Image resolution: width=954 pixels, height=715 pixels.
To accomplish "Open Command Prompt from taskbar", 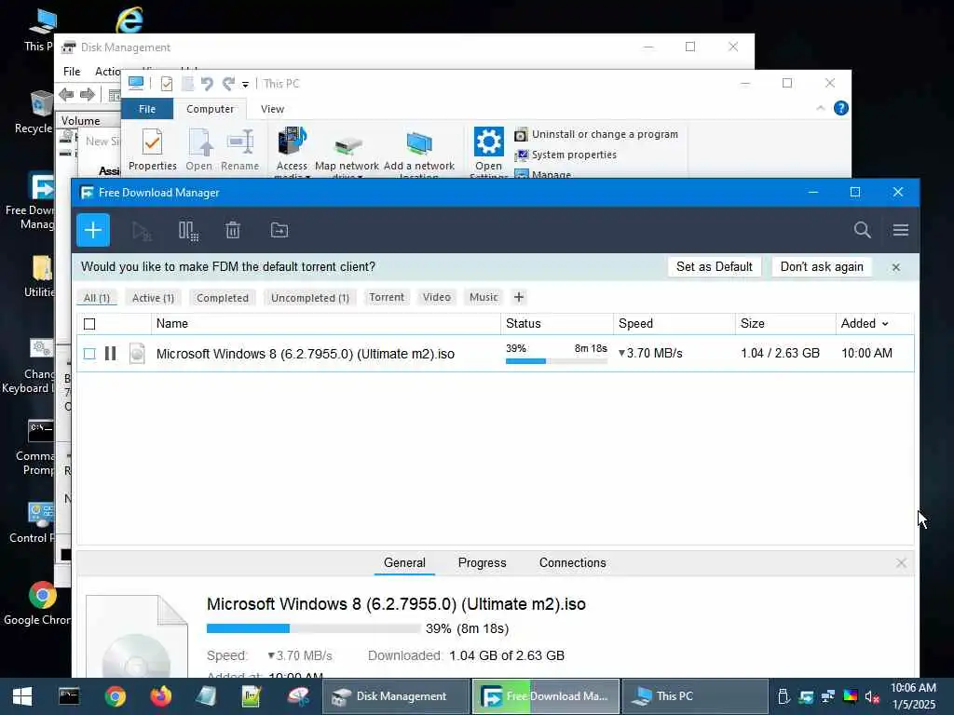I will tap(69, 696).
